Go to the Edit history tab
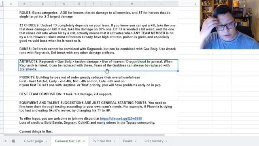259x146 pixels. 154,141
